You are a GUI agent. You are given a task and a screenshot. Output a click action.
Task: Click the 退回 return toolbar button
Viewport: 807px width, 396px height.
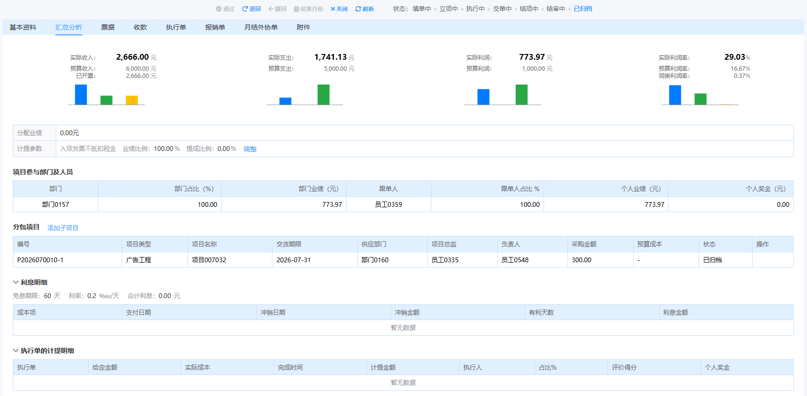point(252,9)
